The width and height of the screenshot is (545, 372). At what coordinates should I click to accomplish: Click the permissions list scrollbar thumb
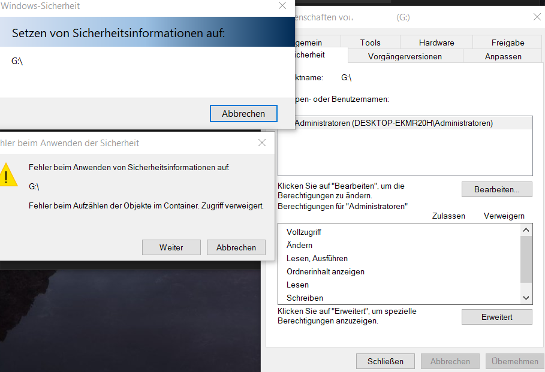526,259
